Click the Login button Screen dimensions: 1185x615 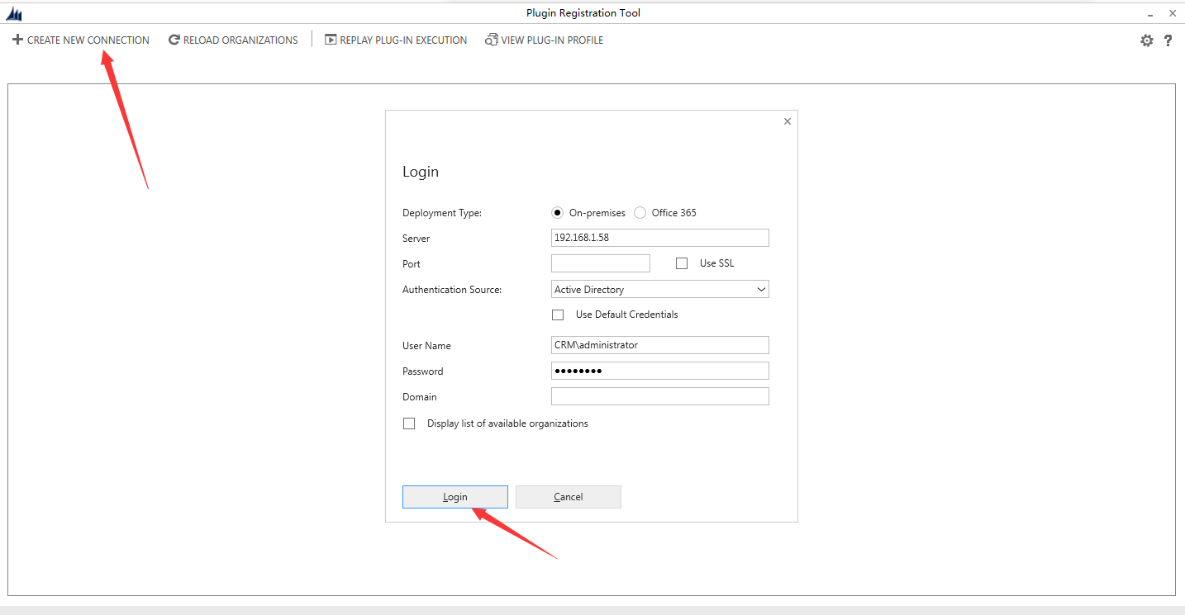(x=455, y=497)
